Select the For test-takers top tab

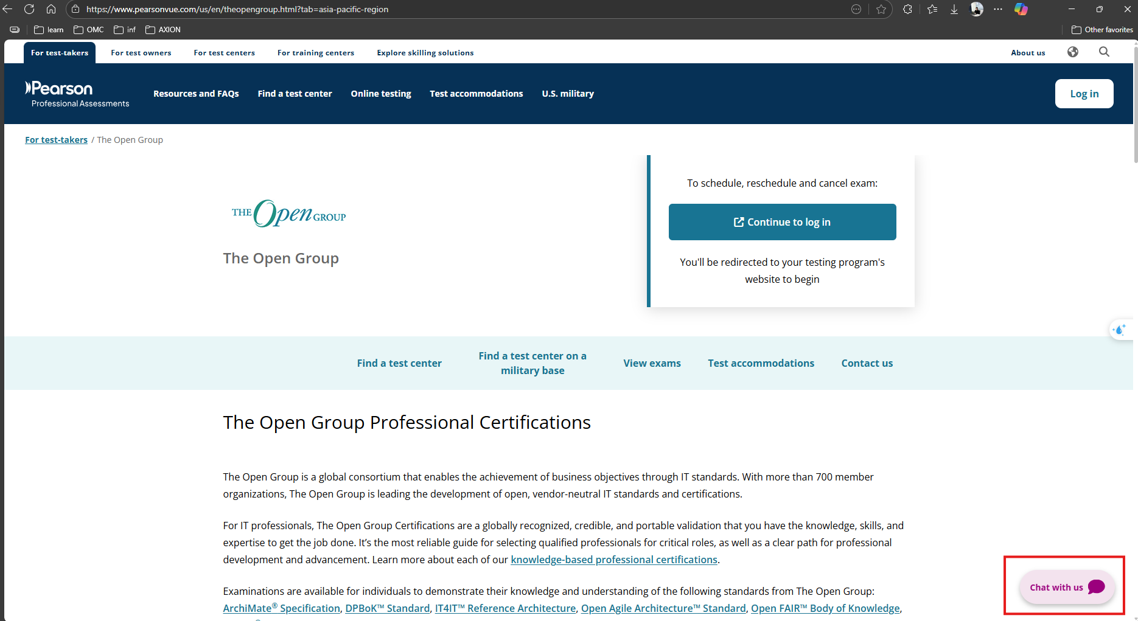pos(60,53)
